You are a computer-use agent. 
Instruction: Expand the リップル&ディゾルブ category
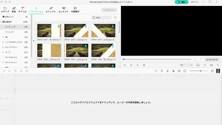3,42
